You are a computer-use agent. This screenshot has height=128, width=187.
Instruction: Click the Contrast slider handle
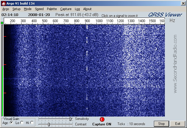click(49, 125)
